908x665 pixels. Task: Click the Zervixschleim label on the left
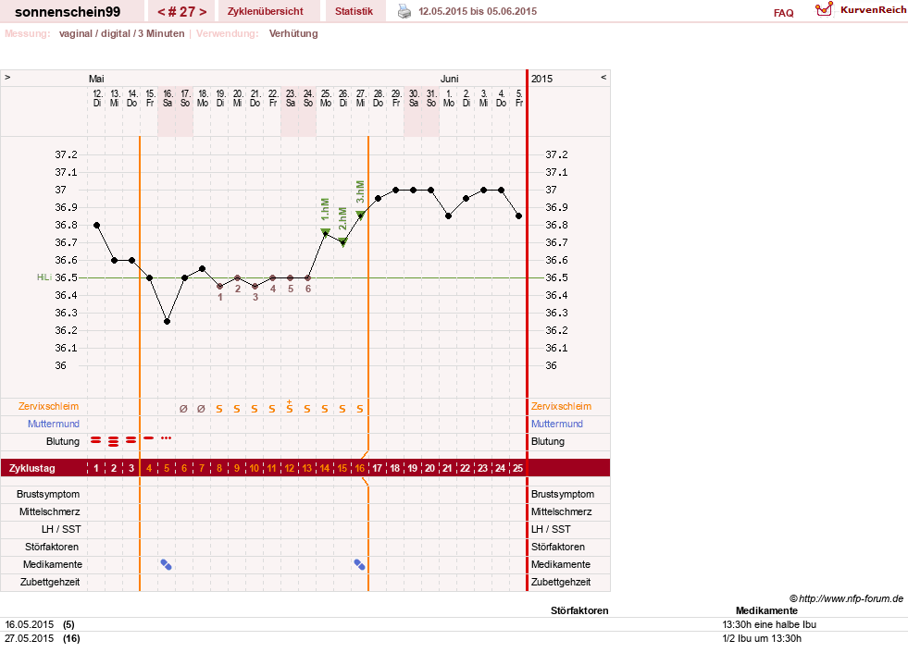49,406
